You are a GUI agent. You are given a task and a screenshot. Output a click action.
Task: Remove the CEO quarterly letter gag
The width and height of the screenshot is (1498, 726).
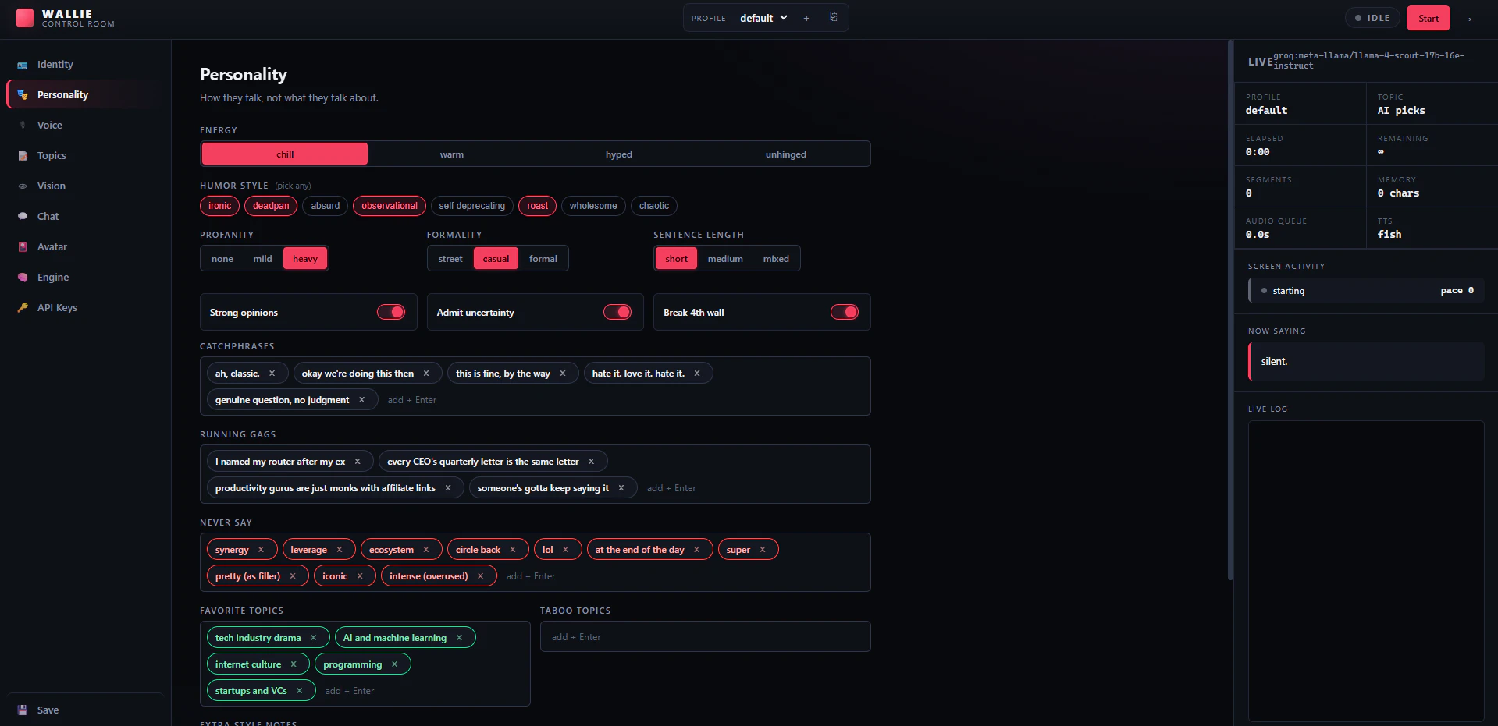591,462
